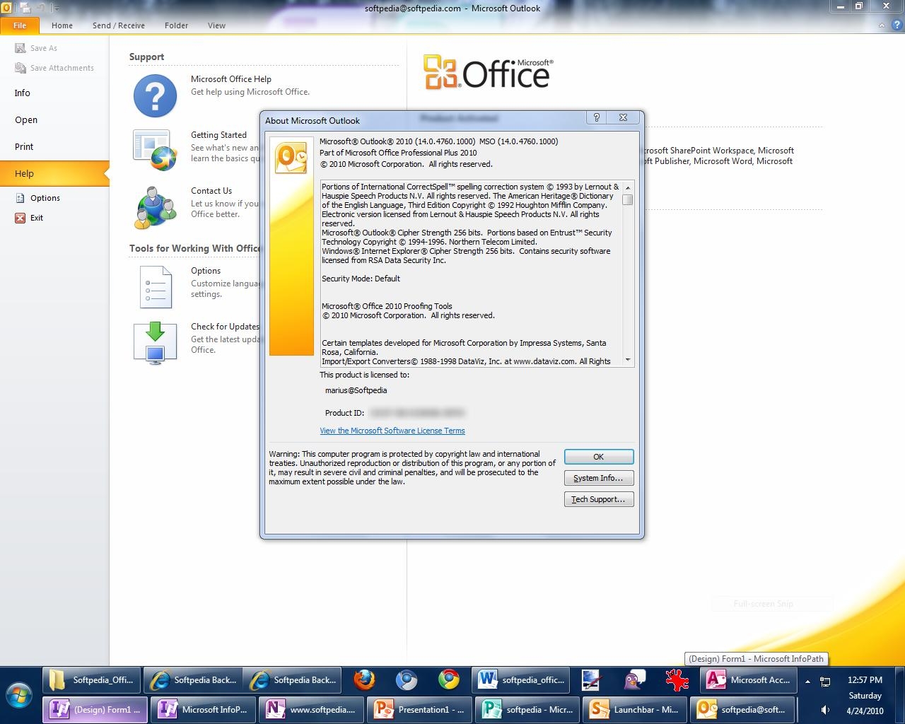This screenshot has width=905, height=724.
Task: Open the Softpedia_Offi... folder taskbar button
Action: coord(92,680)
